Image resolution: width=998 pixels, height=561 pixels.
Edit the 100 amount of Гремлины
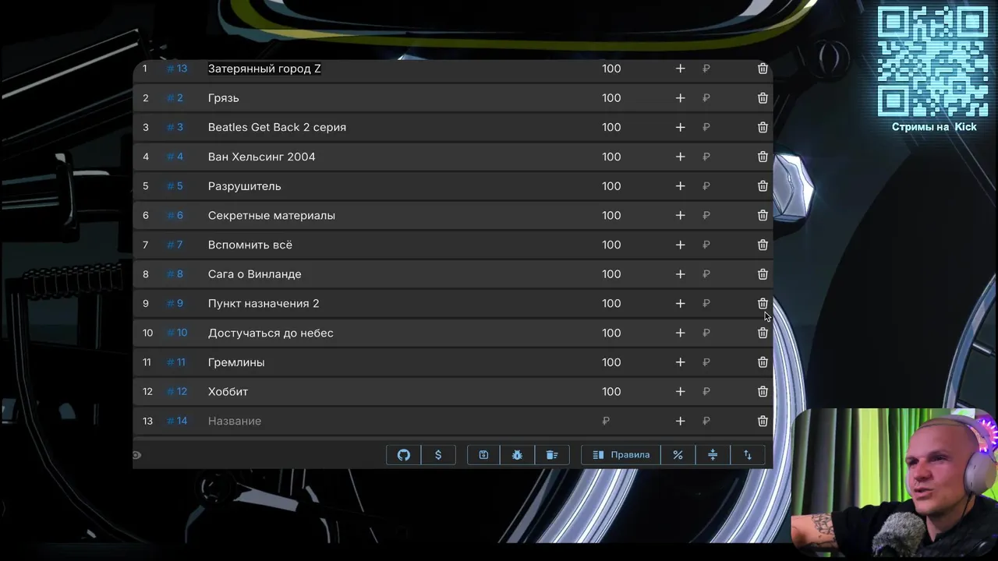coord(611,362)
